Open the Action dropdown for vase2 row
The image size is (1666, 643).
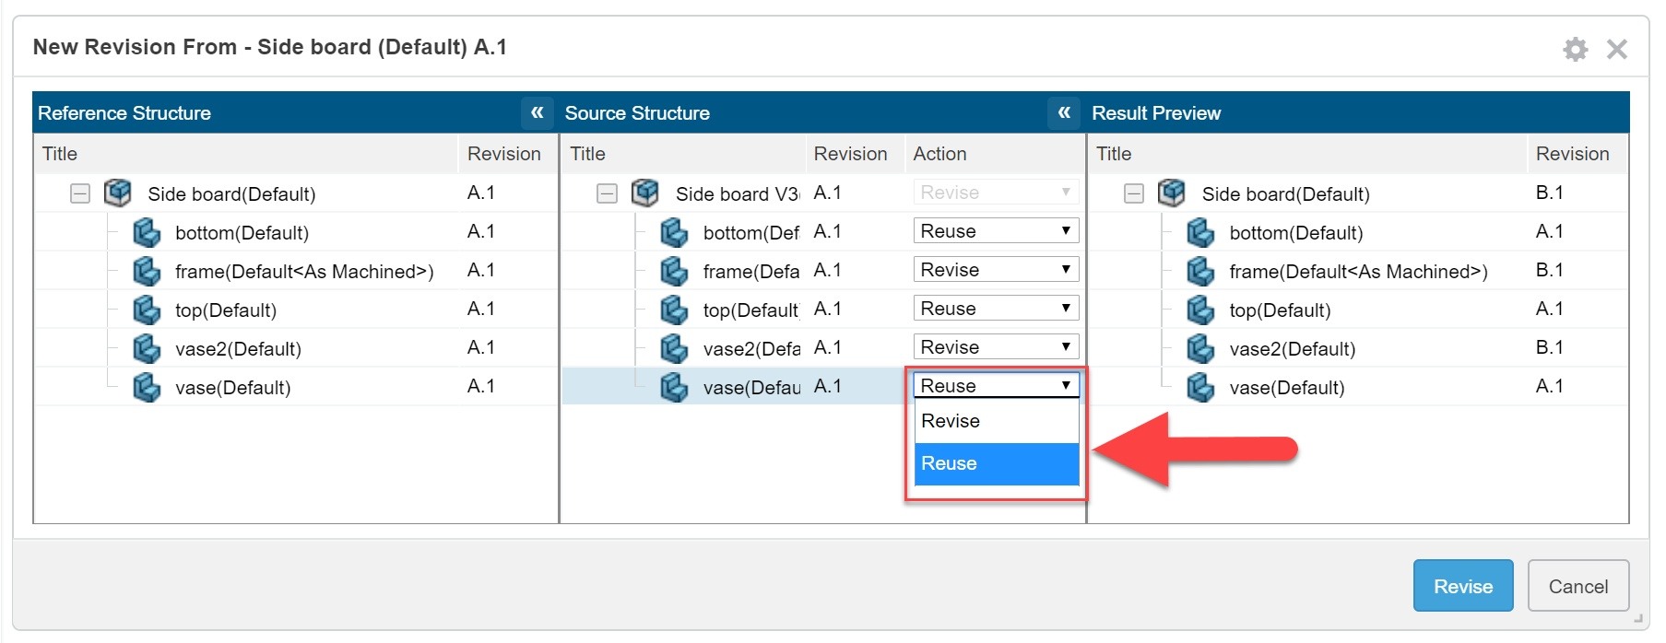point(995,347)
